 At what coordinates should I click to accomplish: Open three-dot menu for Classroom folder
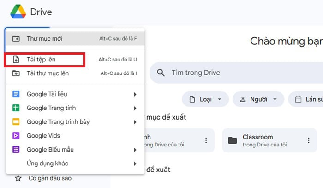coord(309,140)
